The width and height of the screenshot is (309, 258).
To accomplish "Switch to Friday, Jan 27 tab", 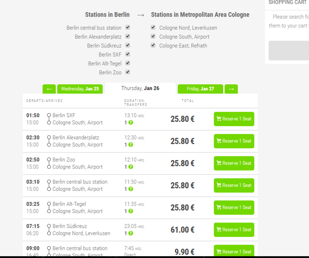I will [x=200, y=89].
